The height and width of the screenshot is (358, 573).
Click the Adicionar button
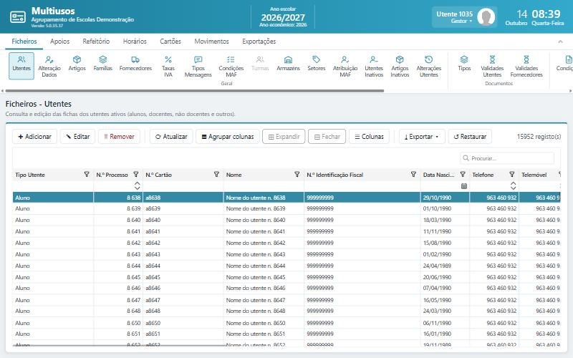[34, 137]
